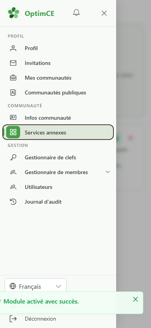Screen dimensions: 151x328
Task: Open Infos communauté
Action: pyautogui.click(x=58, y=118)
